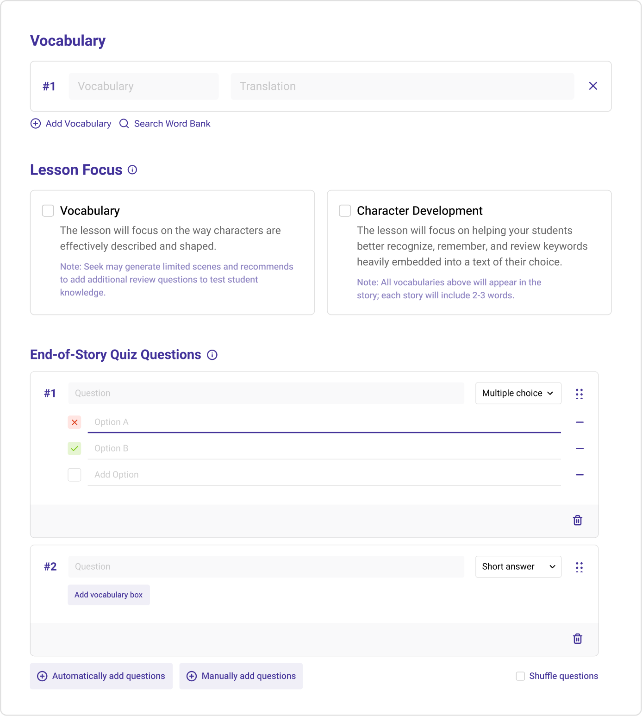Delete question #1 with trash icon
Screen dimensions: 642x716
[578, 521]
